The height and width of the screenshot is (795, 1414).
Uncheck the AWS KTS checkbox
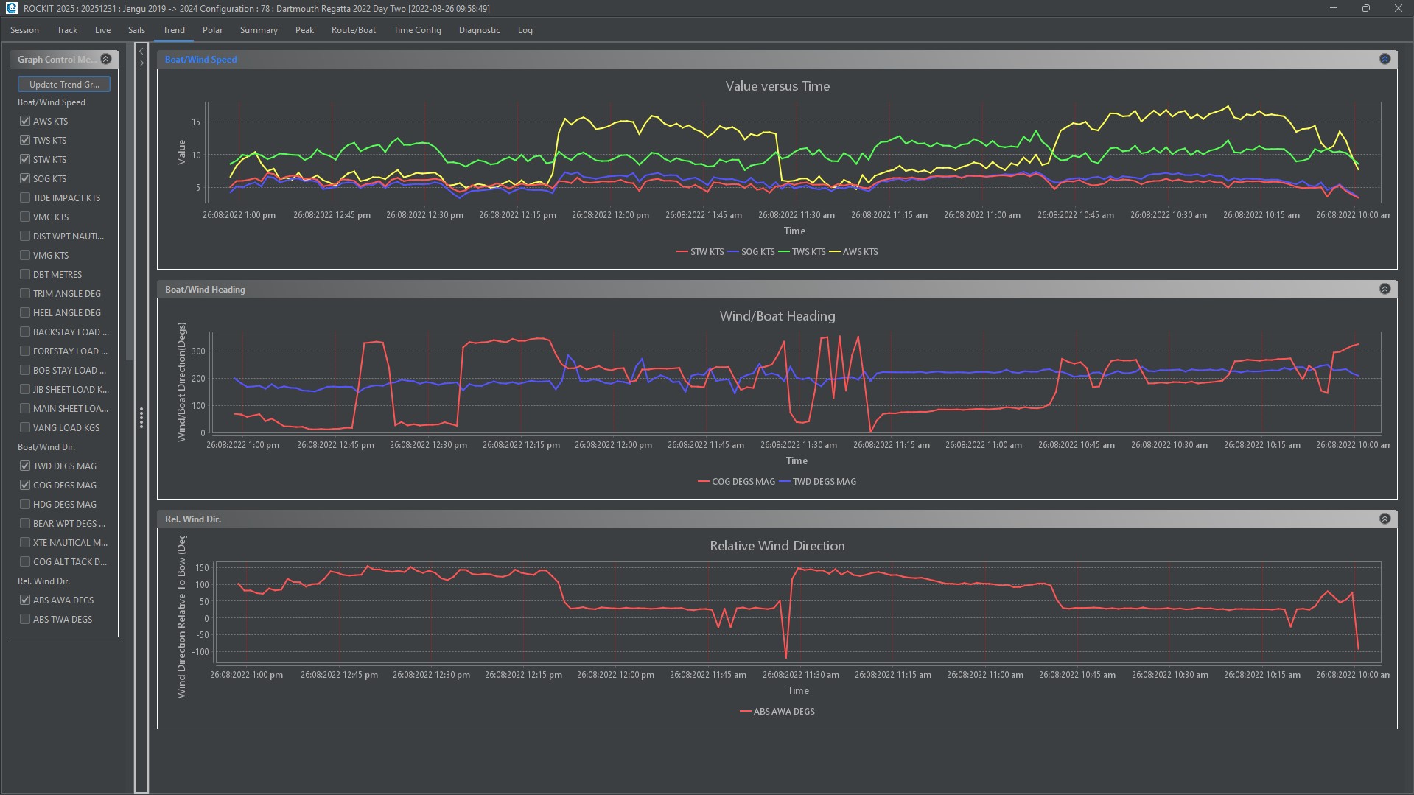pyautogui.click(x=25, y=121)
